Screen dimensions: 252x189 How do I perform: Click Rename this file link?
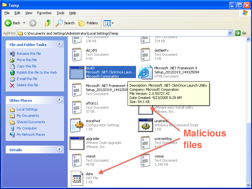point(29,54)
